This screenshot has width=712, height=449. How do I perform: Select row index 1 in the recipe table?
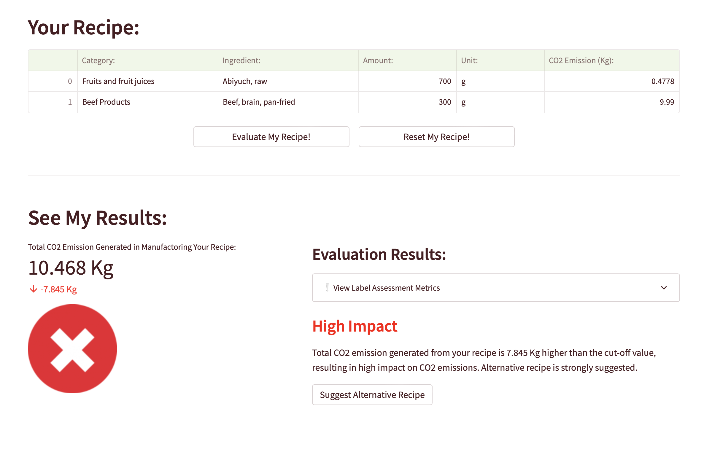[x=70, y=102]
